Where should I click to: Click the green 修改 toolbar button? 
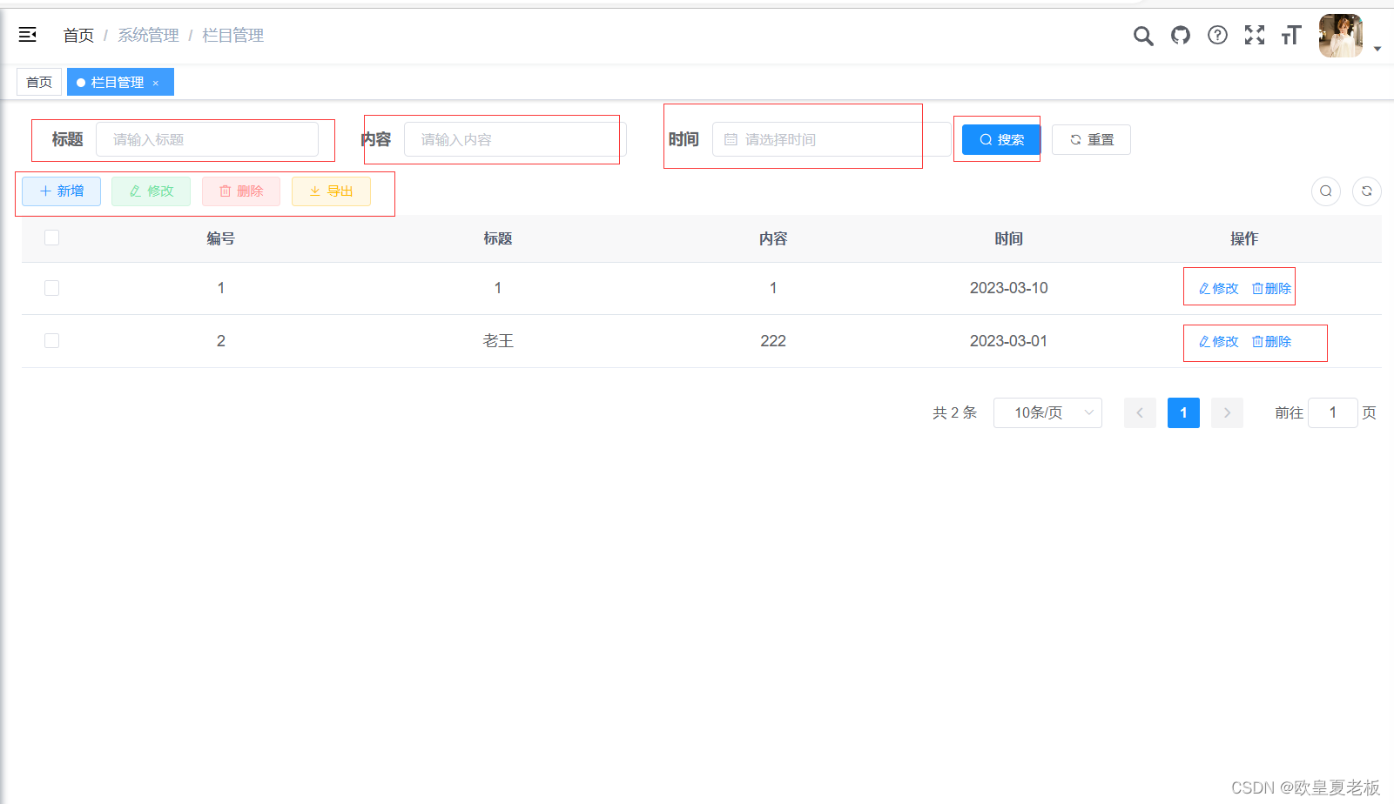tap(151, 191)
